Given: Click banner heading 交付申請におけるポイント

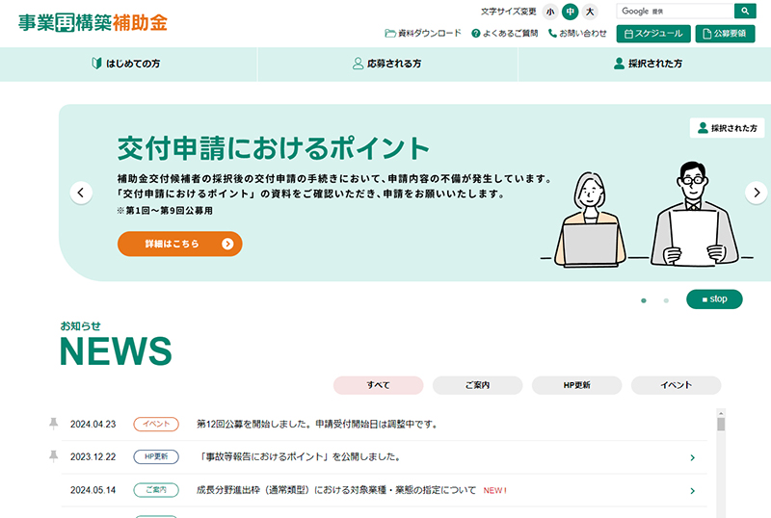Looking at the screenshot, I should 274,148.
